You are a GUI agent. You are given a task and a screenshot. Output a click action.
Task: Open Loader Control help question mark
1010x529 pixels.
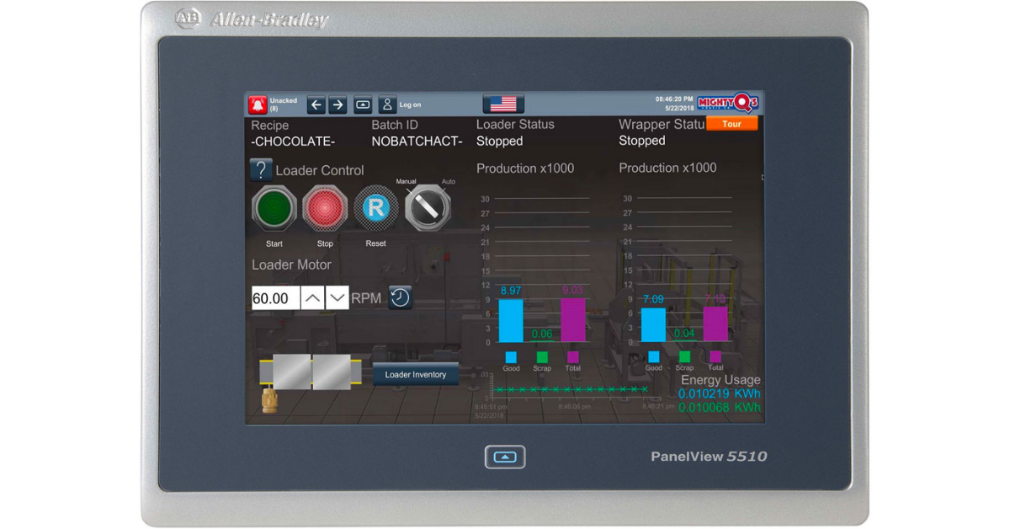coord(261,169)
